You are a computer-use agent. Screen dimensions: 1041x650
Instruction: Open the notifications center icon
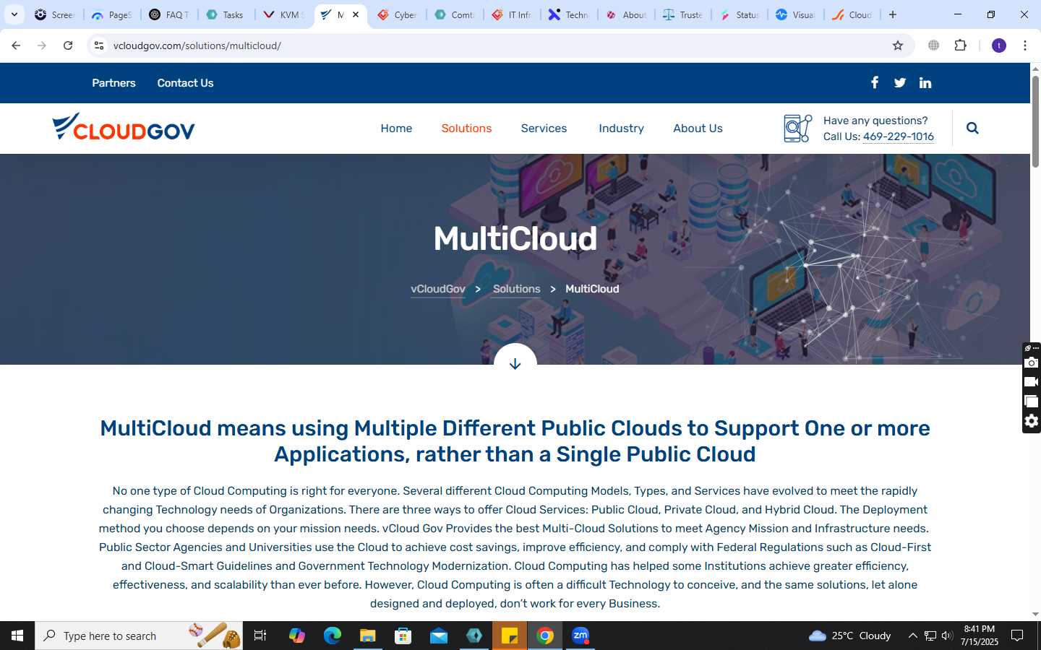(x=1017, y=636)
